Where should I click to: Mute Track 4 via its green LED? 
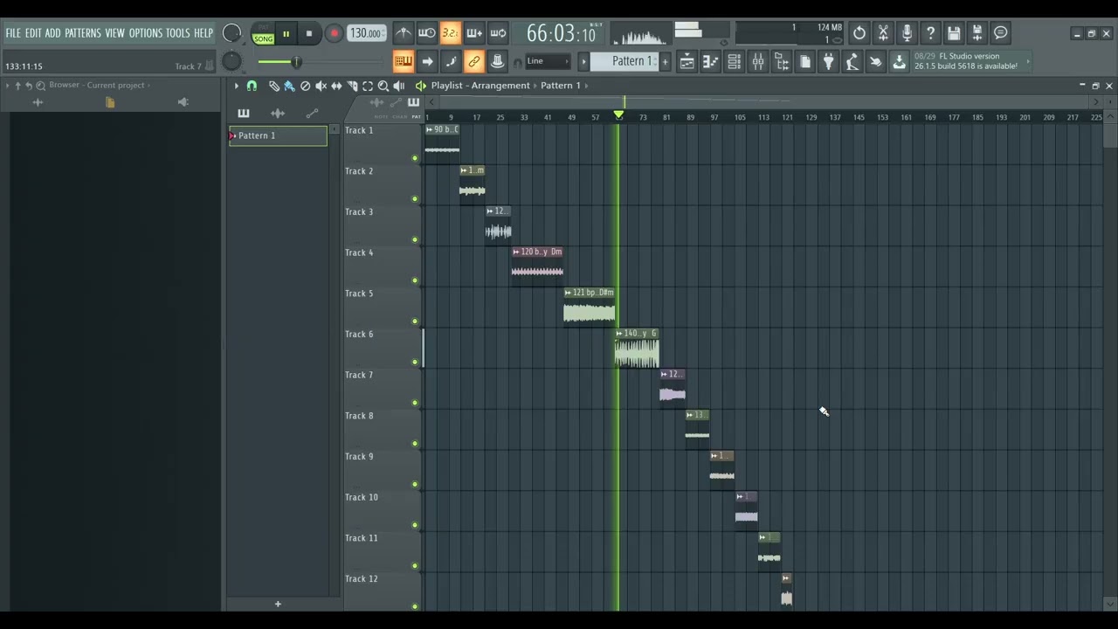[415, 280]
